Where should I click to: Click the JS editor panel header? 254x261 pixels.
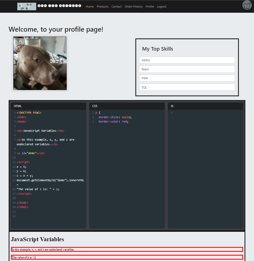[x=205, y=106]
